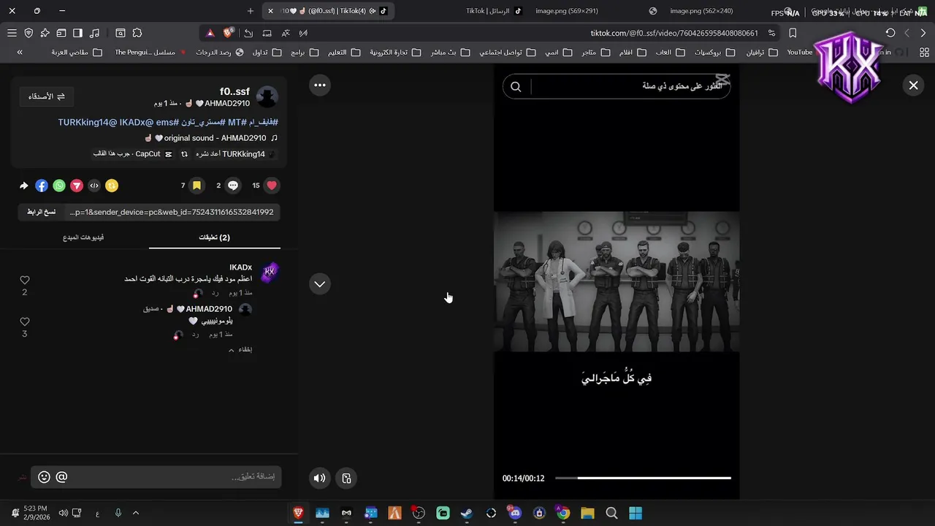Like the TikTok video with heart icon
This screenshot has width=935, height=526.
272,186
